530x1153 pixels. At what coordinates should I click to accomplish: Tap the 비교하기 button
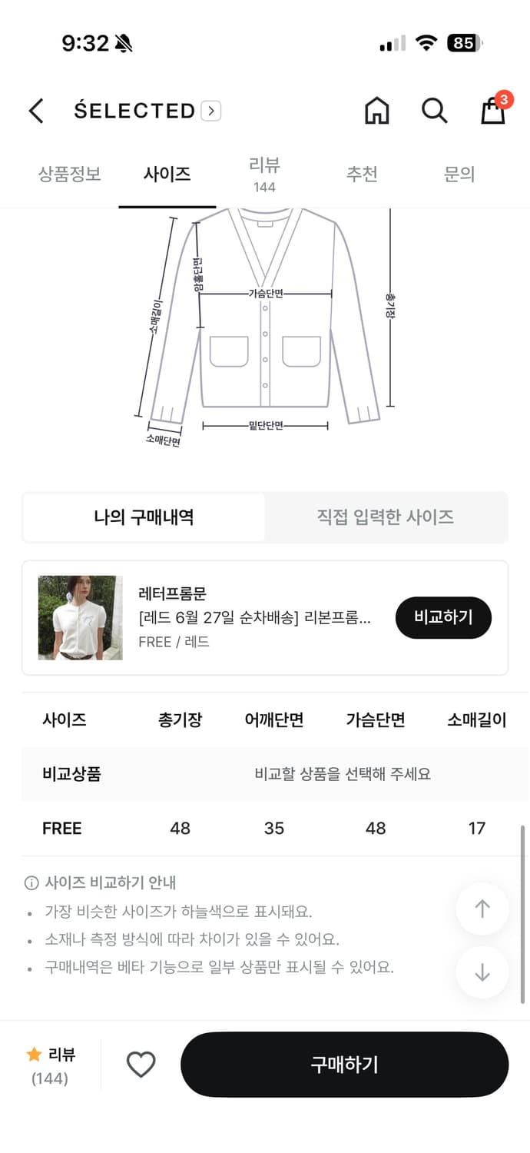click(443, 617)
